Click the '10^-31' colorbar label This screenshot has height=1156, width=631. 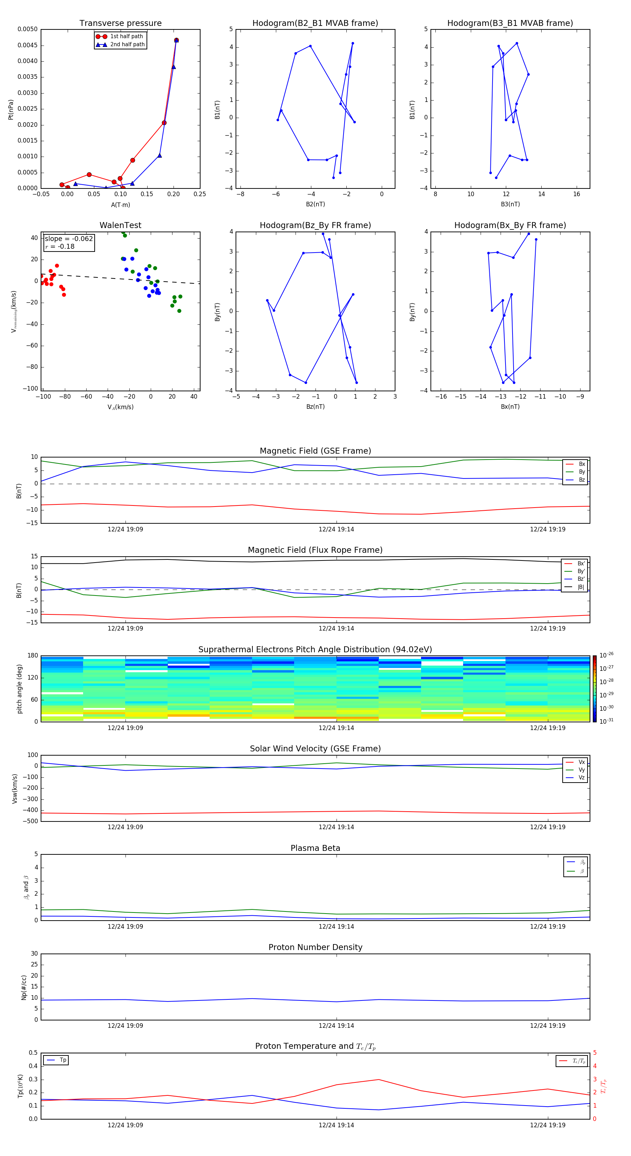pos(607,721)
